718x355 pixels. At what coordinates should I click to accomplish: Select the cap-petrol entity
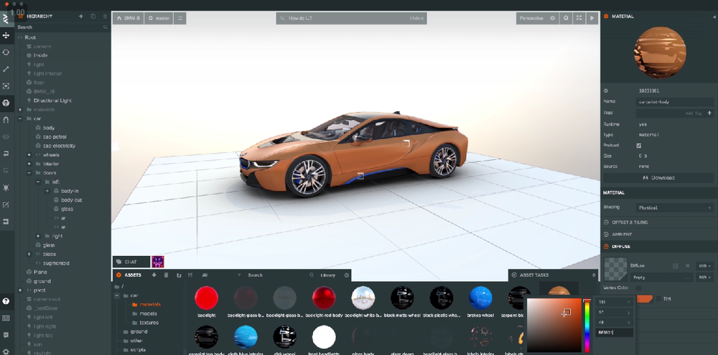click(x=55, y=137)
